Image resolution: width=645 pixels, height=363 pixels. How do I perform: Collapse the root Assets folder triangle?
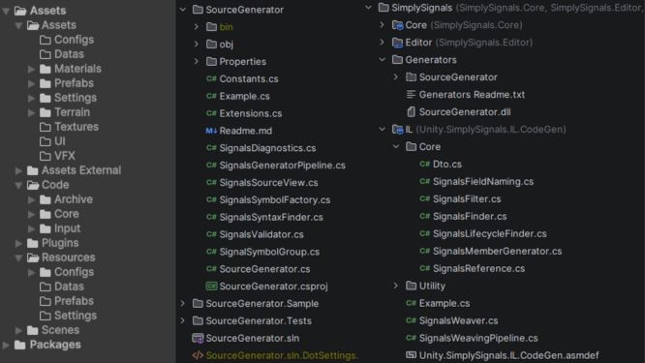pyautogui.click(x=6, y=11)
